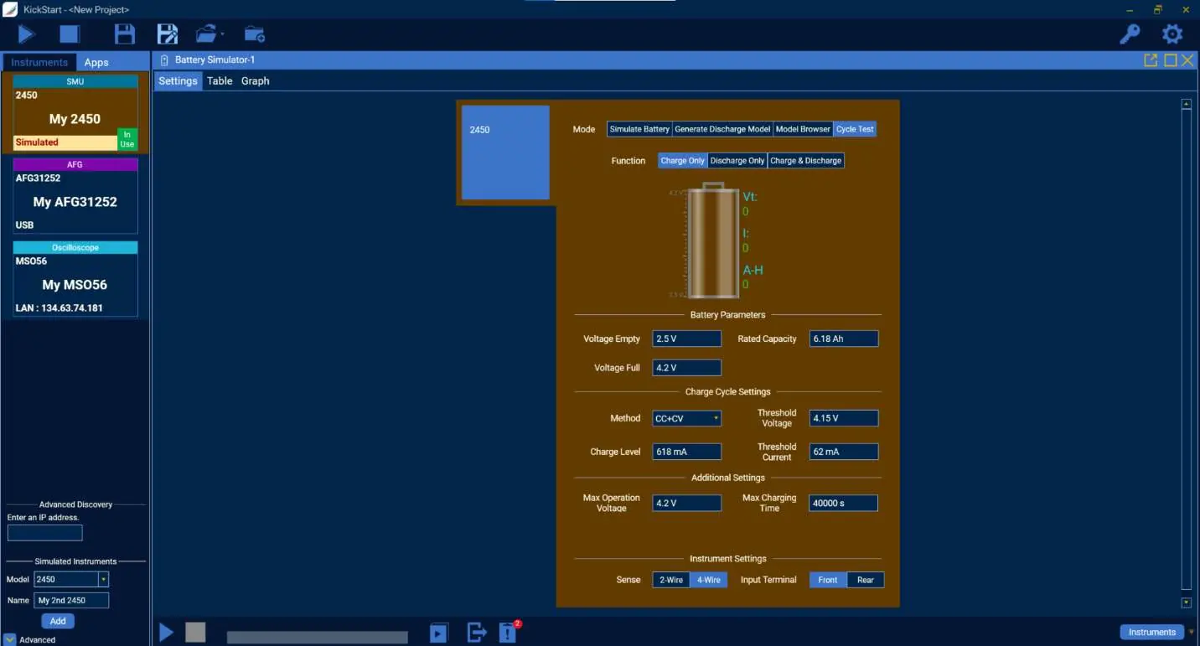Set Sense to 2-Wire
The width and height of the screenshot is (1200, 646).
671,580
